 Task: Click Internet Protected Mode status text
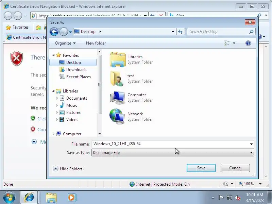[163, 184]
